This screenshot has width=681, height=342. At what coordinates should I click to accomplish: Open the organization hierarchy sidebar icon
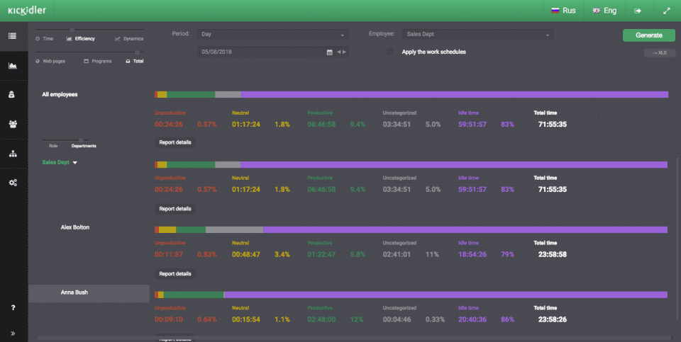(x=13, y=154)
